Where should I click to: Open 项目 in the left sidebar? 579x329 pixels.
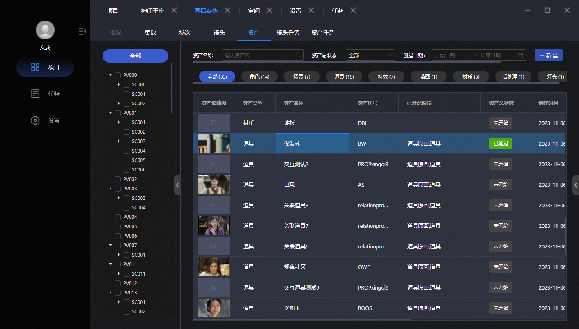pyautogui.click(x=45, y=67)
